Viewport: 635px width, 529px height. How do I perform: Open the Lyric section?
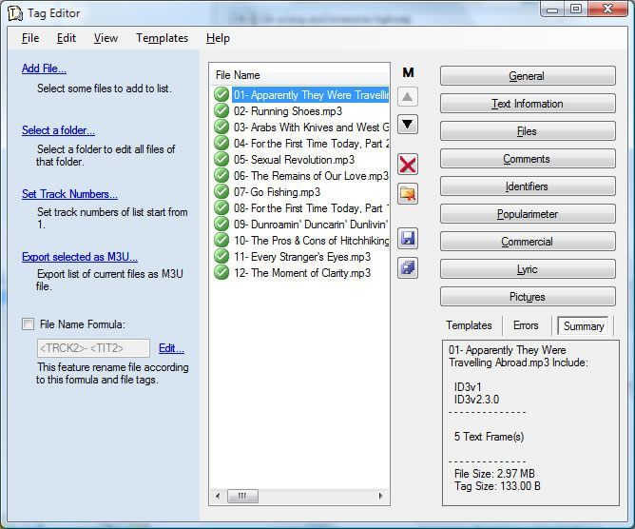[x=527, y=269]
